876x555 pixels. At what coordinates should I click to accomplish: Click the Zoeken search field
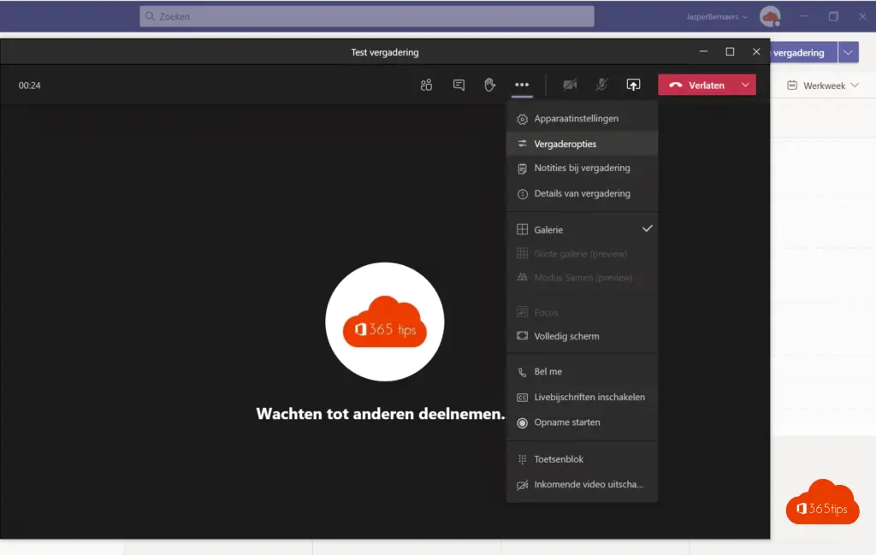366,16
